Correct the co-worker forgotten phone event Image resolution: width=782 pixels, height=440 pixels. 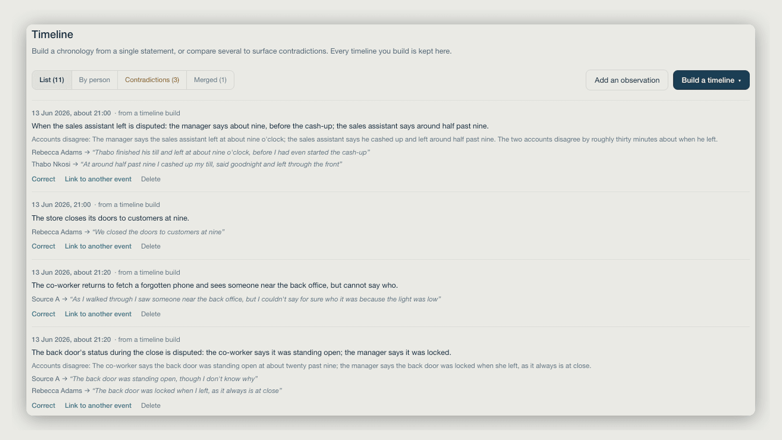[x=43, y=314]
